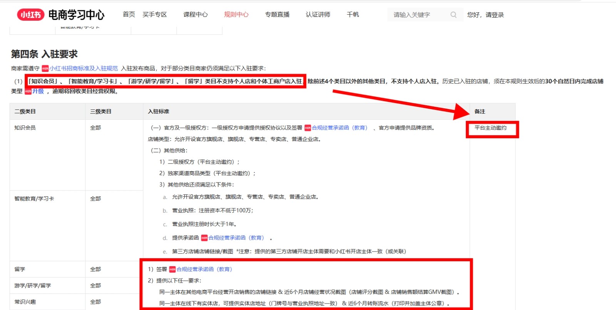Click document icon before 小红书招商标准及入驻规范
The height and width of the screenshot is (310, 616).
click(45, 68)
